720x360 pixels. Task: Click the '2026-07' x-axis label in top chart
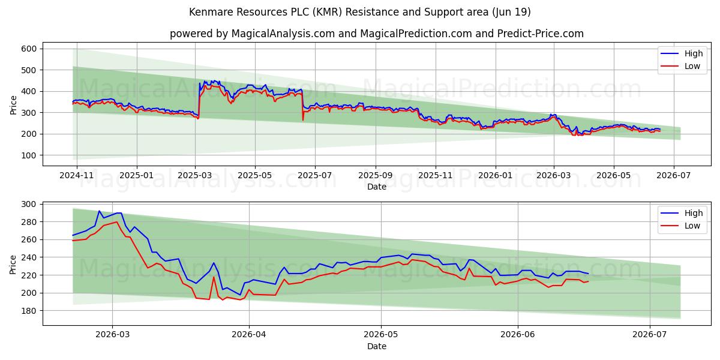point(673,175)
